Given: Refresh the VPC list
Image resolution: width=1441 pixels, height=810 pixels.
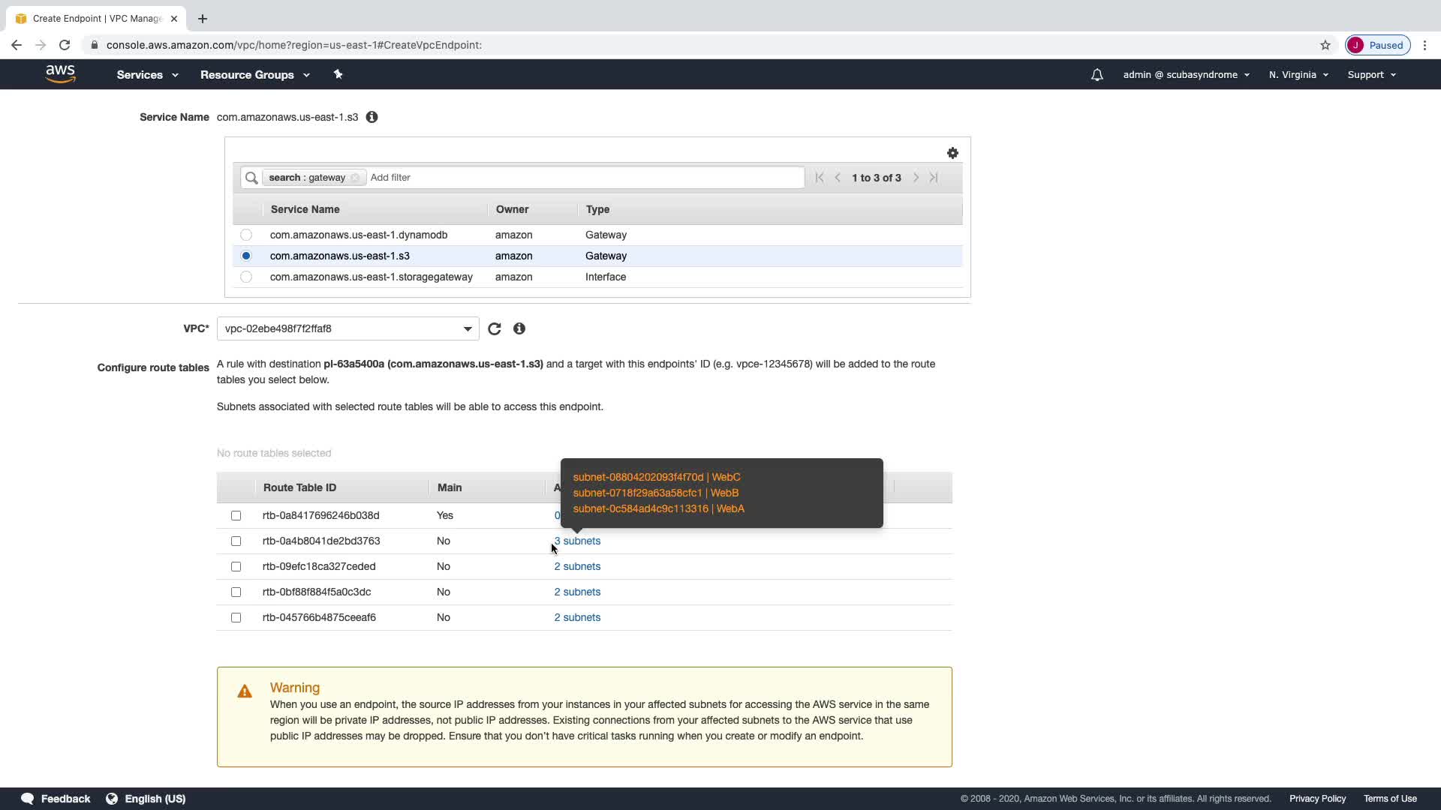Looking at the screenshot, I should pos(494,328).
